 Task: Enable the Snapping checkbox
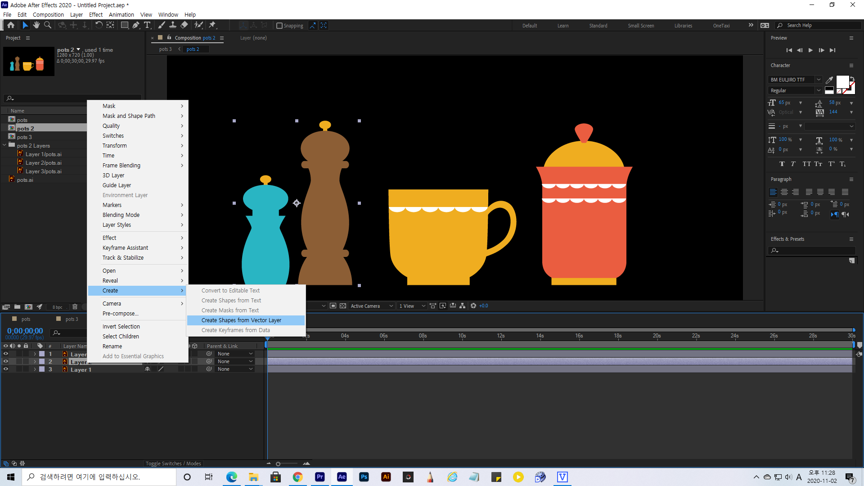click(279, 26)
